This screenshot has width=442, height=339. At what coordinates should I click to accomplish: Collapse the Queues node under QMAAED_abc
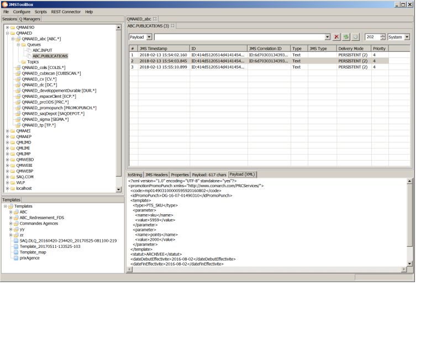18,44
